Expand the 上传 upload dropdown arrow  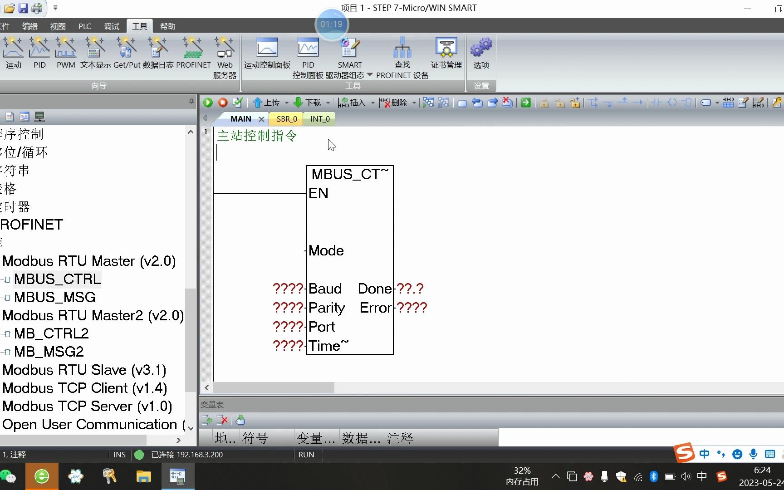click(287, 103)
